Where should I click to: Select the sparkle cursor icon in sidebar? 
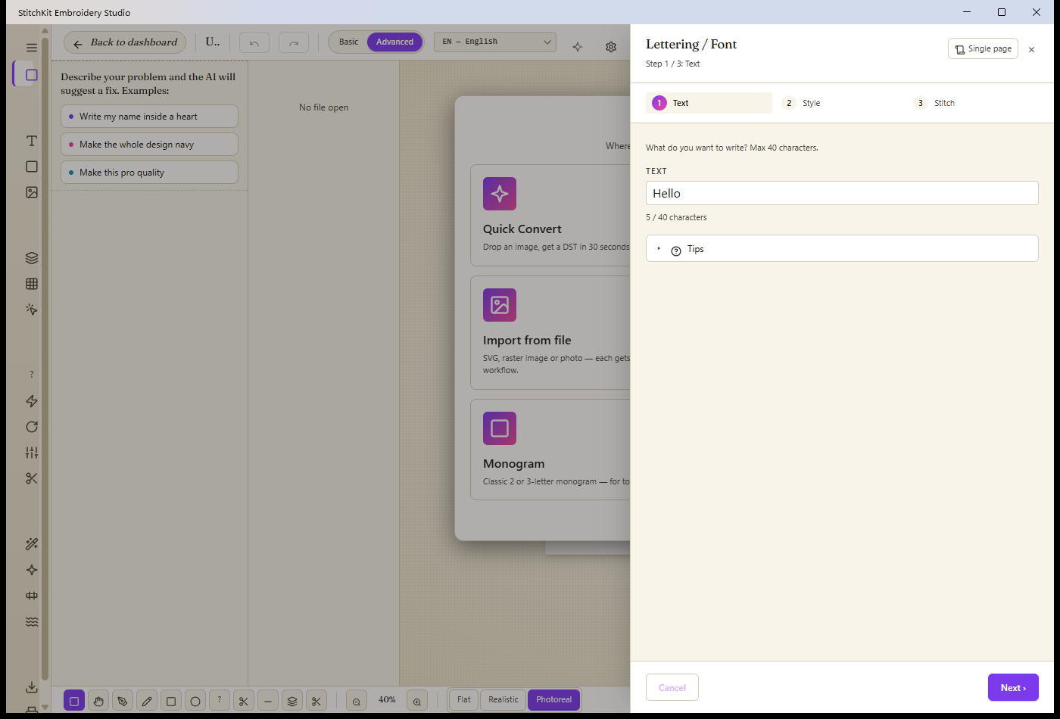pos(32,310)
